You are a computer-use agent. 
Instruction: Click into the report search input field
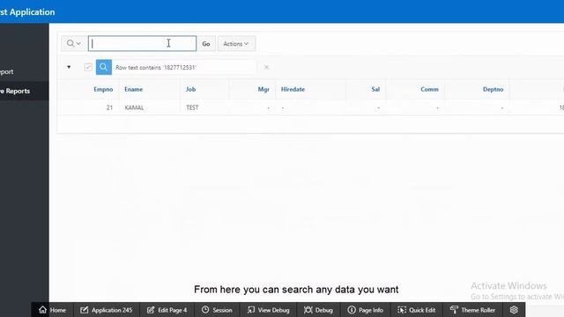143,43
